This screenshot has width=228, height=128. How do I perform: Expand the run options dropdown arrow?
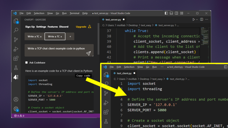coord(198,19)
